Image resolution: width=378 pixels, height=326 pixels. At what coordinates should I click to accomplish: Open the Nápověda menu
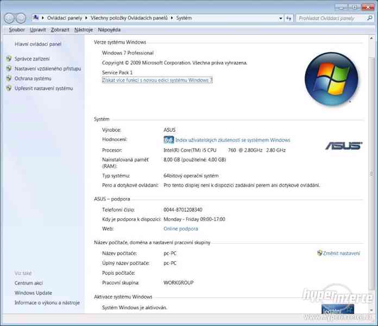click(x=109, y=30)
